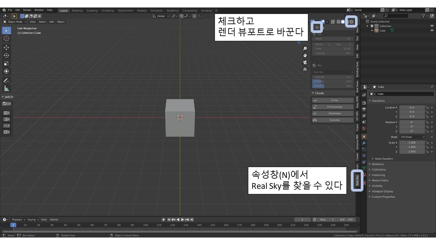Select the Annotate tool
The image size is (436, 245).
tap(6, 81)
